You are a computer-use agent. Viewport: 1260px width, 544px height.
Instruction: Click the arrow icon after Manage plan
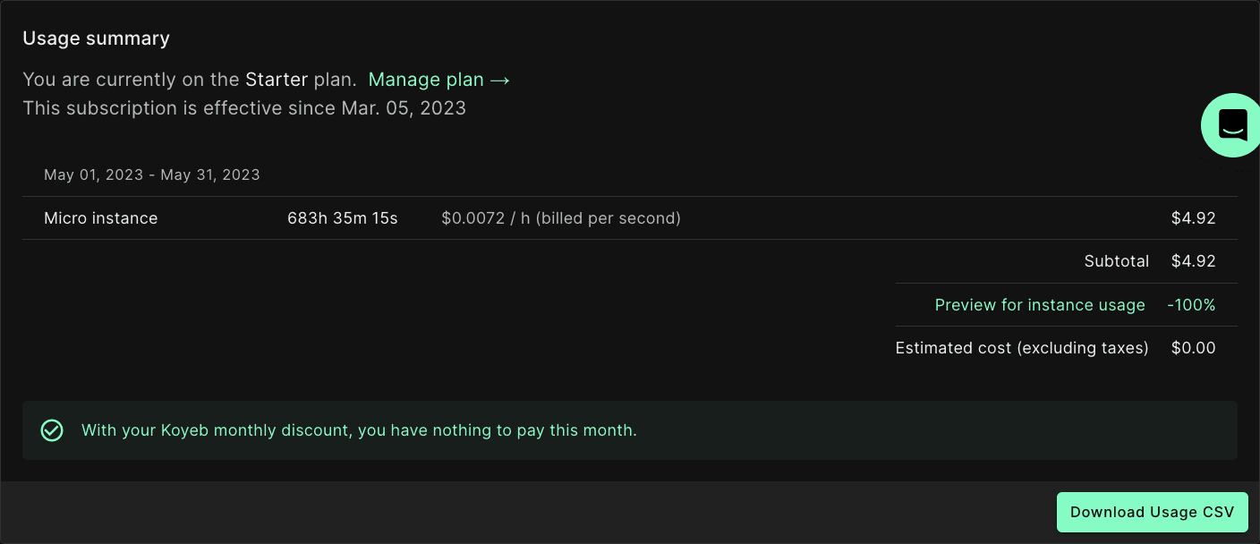[x=499, y=80]
